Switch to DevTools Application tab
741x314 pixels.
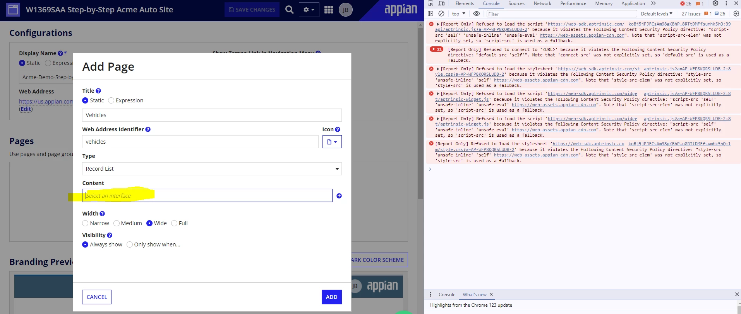pyautogui.click(x=633, y=3)
